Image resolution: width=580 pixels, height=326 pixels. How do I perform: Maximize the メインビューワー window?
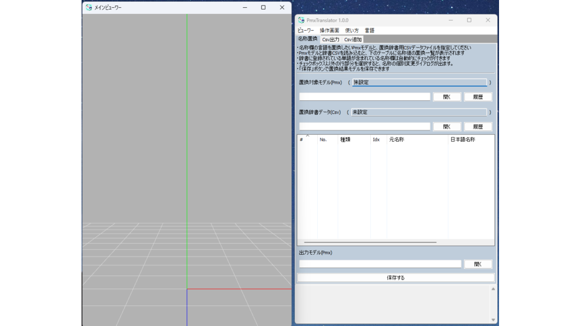click(x=263, y=7)
